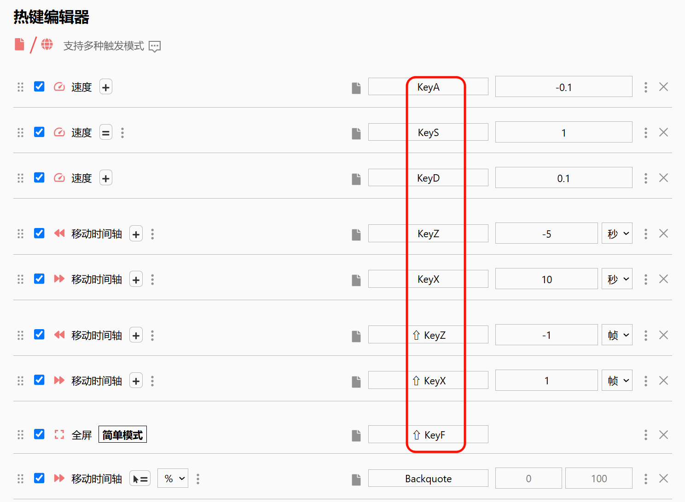Click the red globe icon
The height and width of the screenshot is (502, 685).
[x=47, y=45]
